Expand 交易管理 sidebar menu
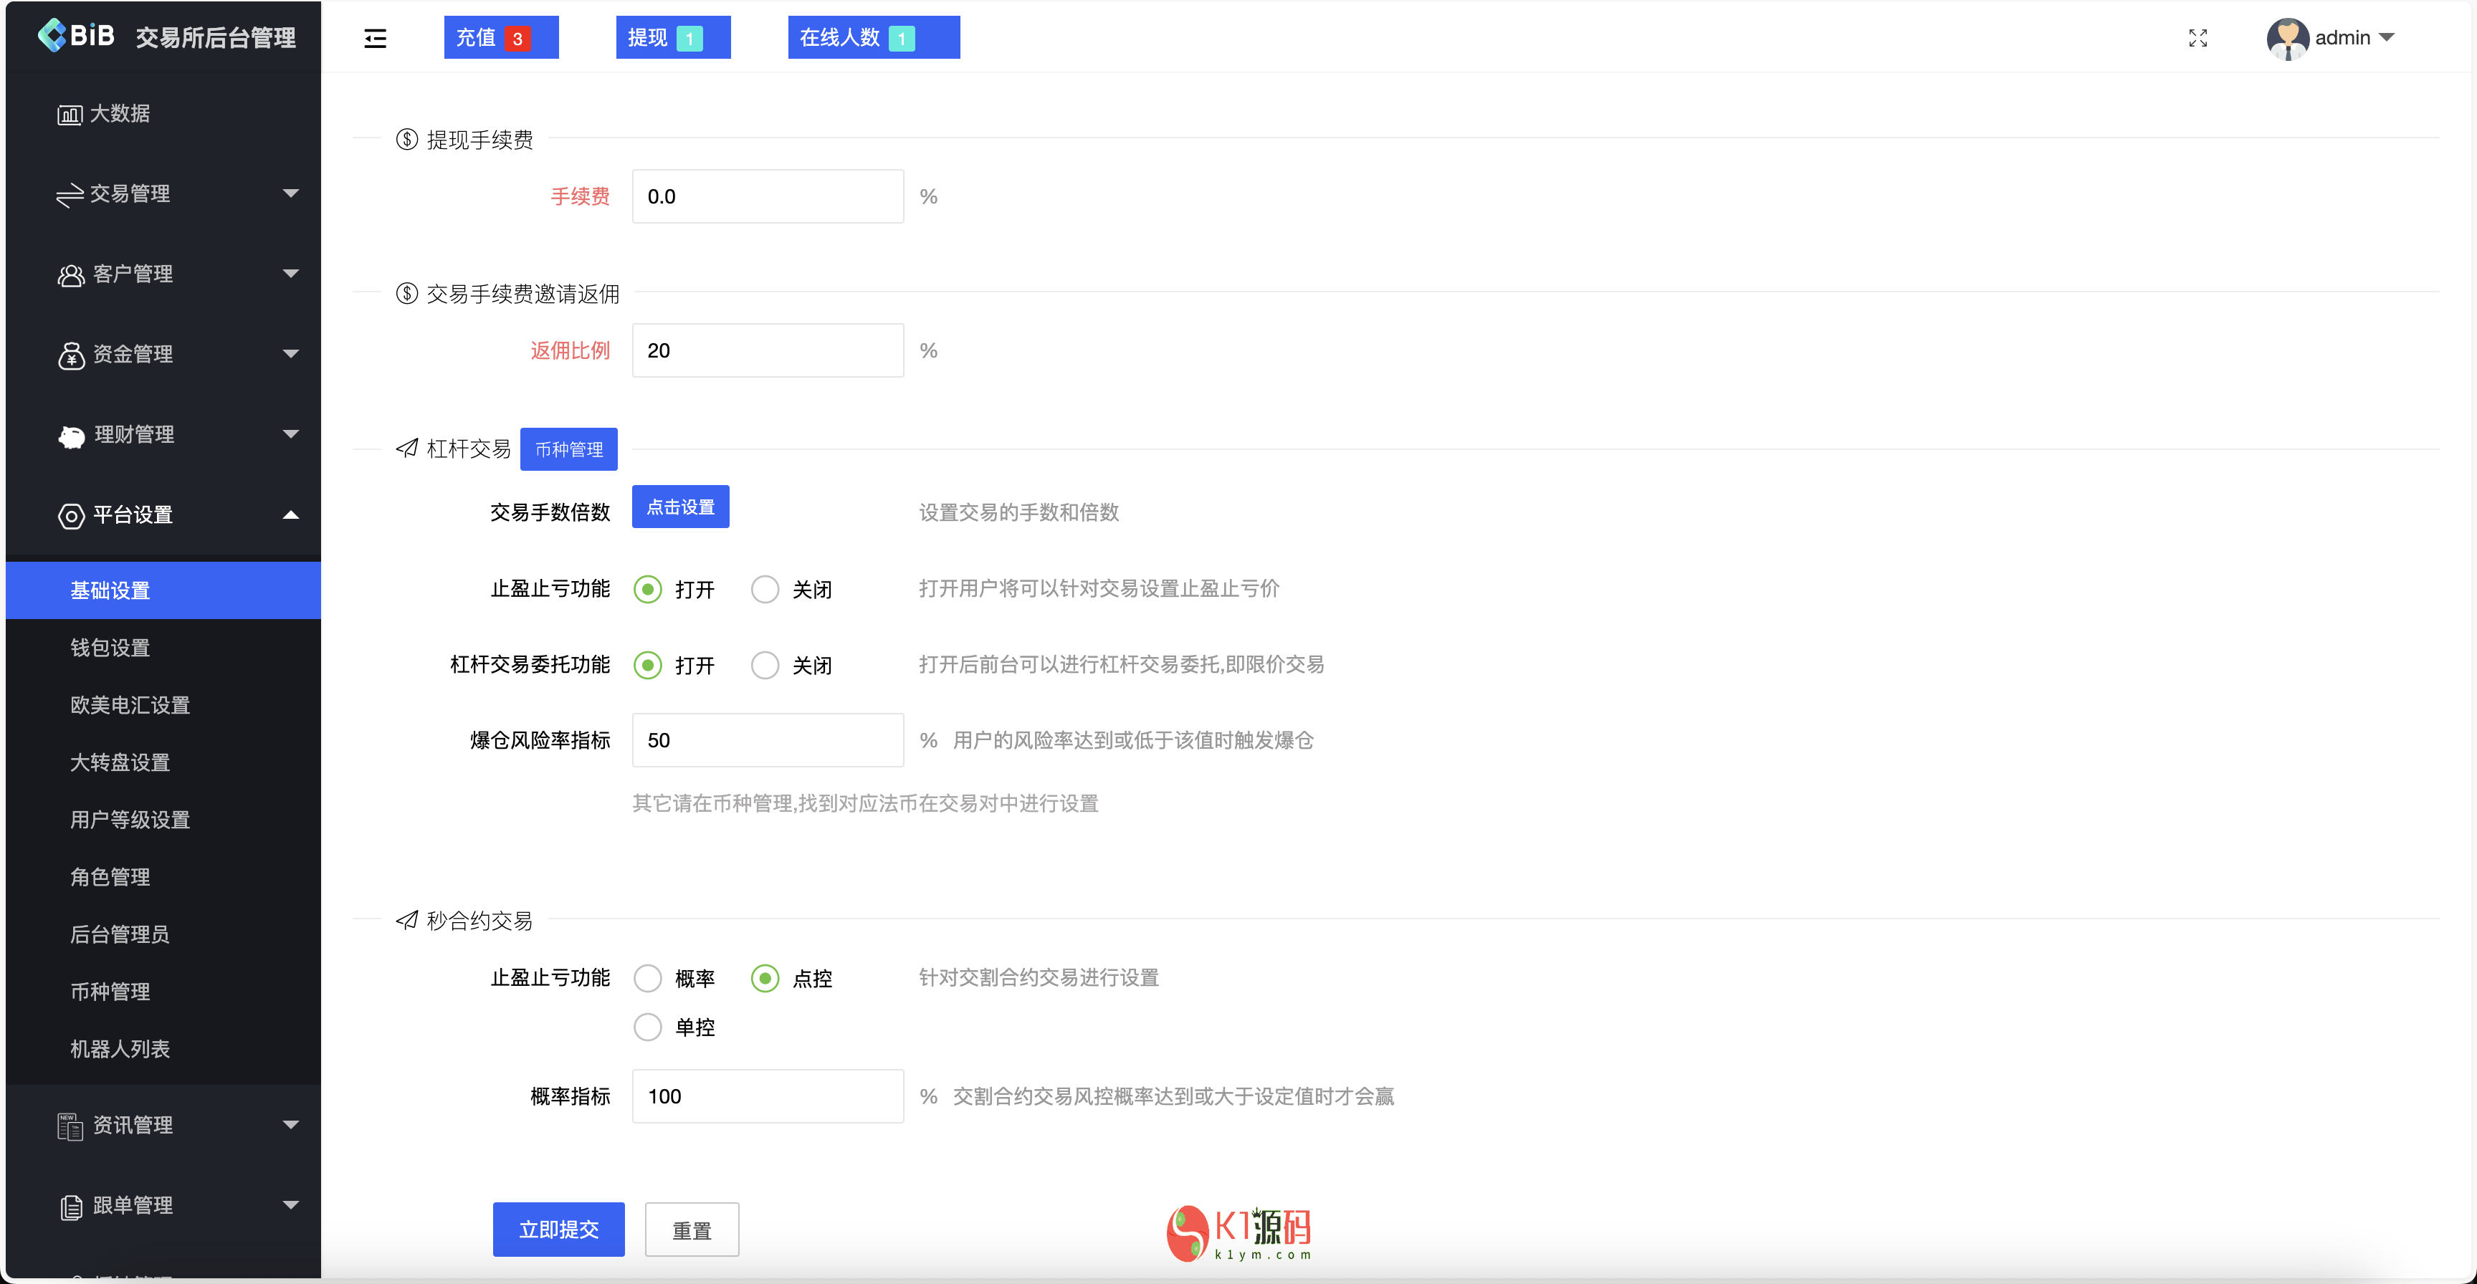 pos(164,193)
